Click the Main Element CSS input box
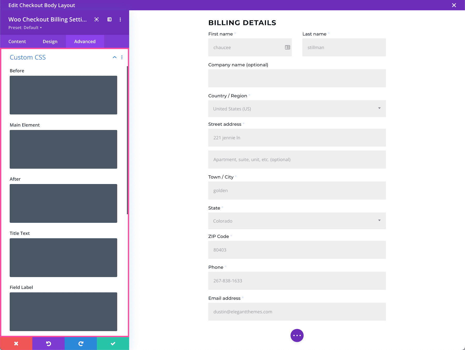Image resolution: width=465 pixels, height=350 pixels. click(x=63, y=149)
